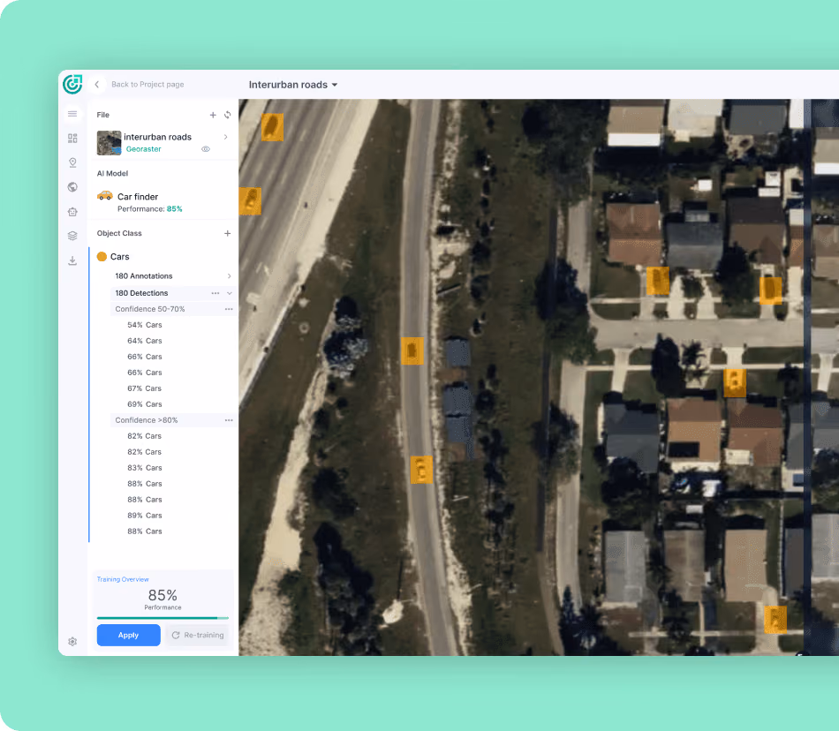Click the File section header
This screenshot has width=839, height=731.
coord(102,115)
